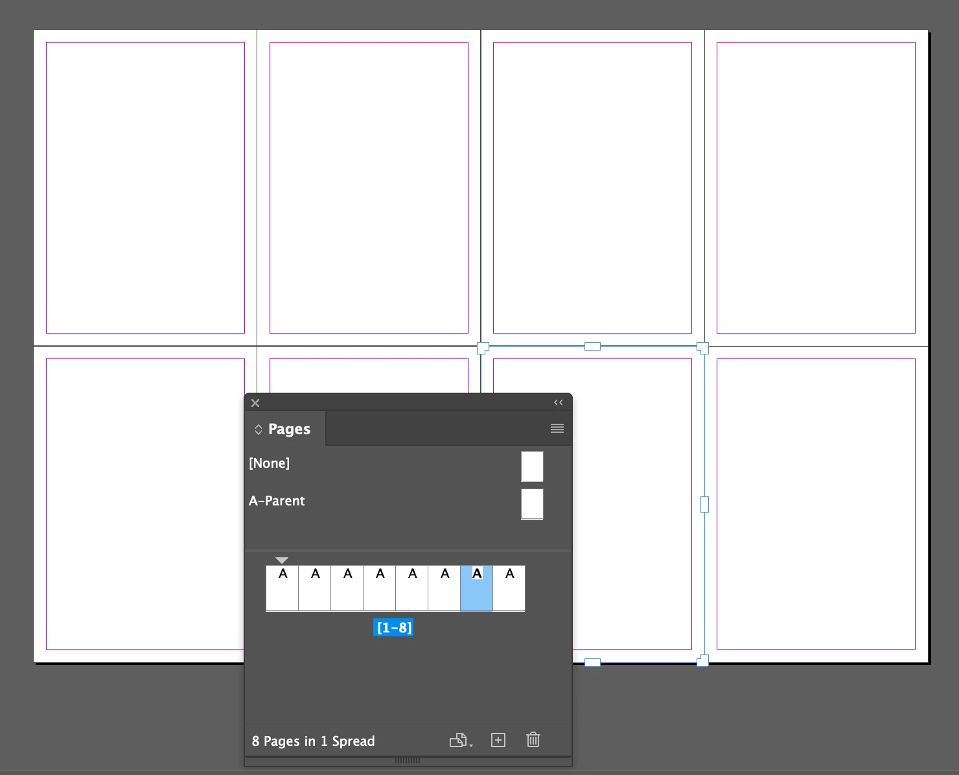Cycle panel view via arrows beside Pages

click(258, 430)
